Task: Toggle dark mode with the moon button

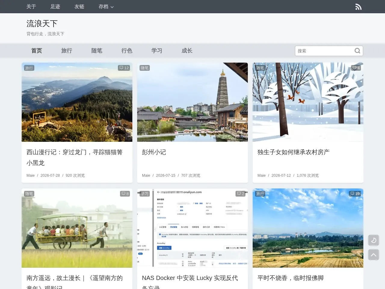Action: [x=374, y=240]
